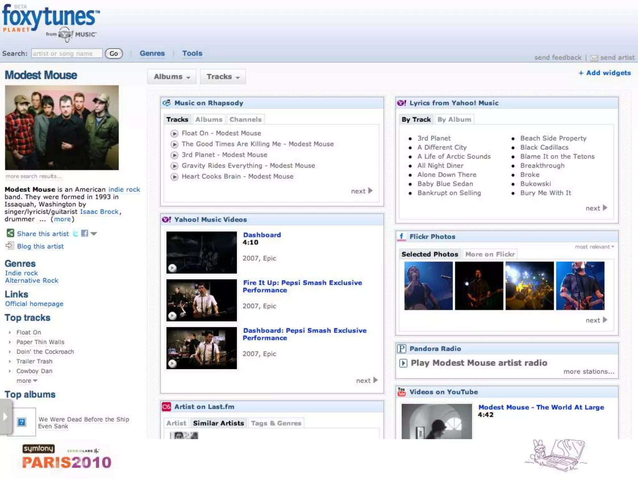Play the Dashboard video thumbnail
This screenshot has height=479, width=638.
point(201,252)
